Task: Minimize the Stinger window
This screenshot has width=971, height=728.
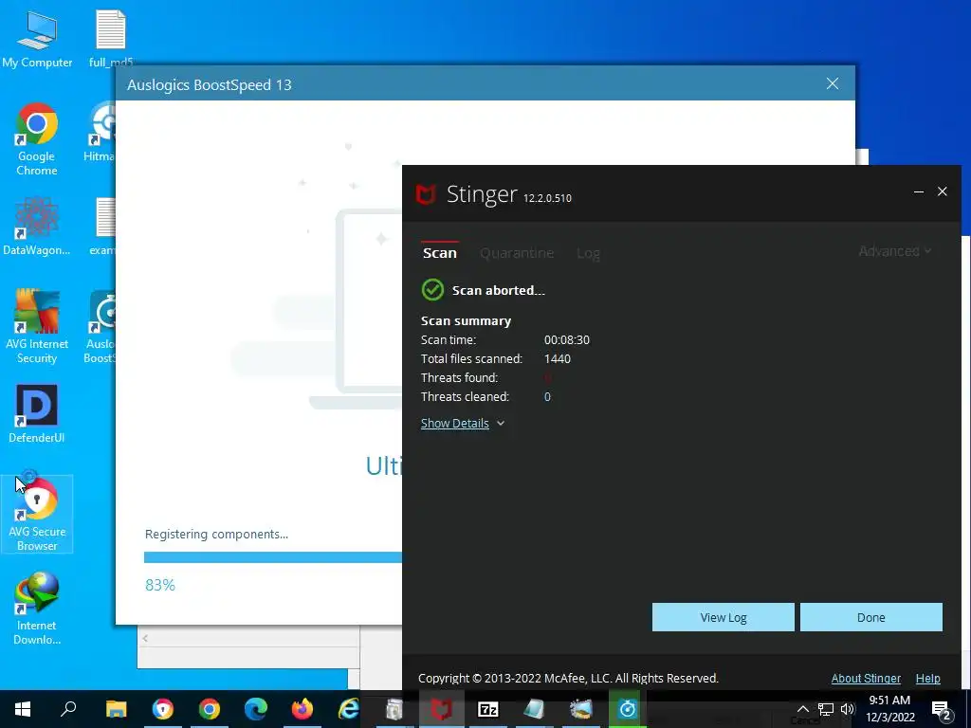Action: 919,191
